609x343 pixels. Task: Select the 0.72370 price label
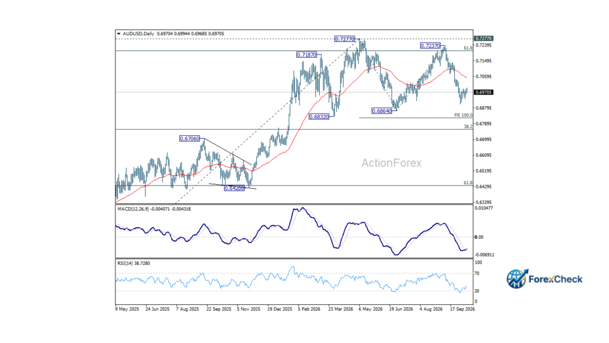click(x=430, y=46)
